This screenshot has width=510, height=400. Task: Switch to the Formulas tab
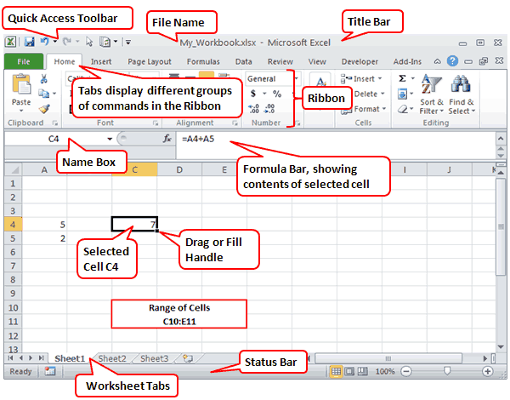(203, 61)
